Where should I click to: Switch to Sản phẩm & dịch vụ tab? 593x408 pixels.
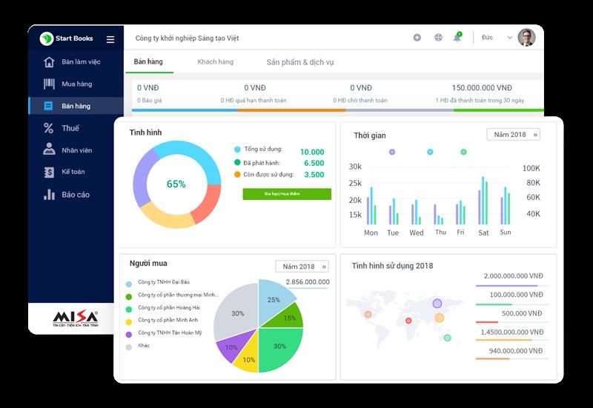[300, 62]
